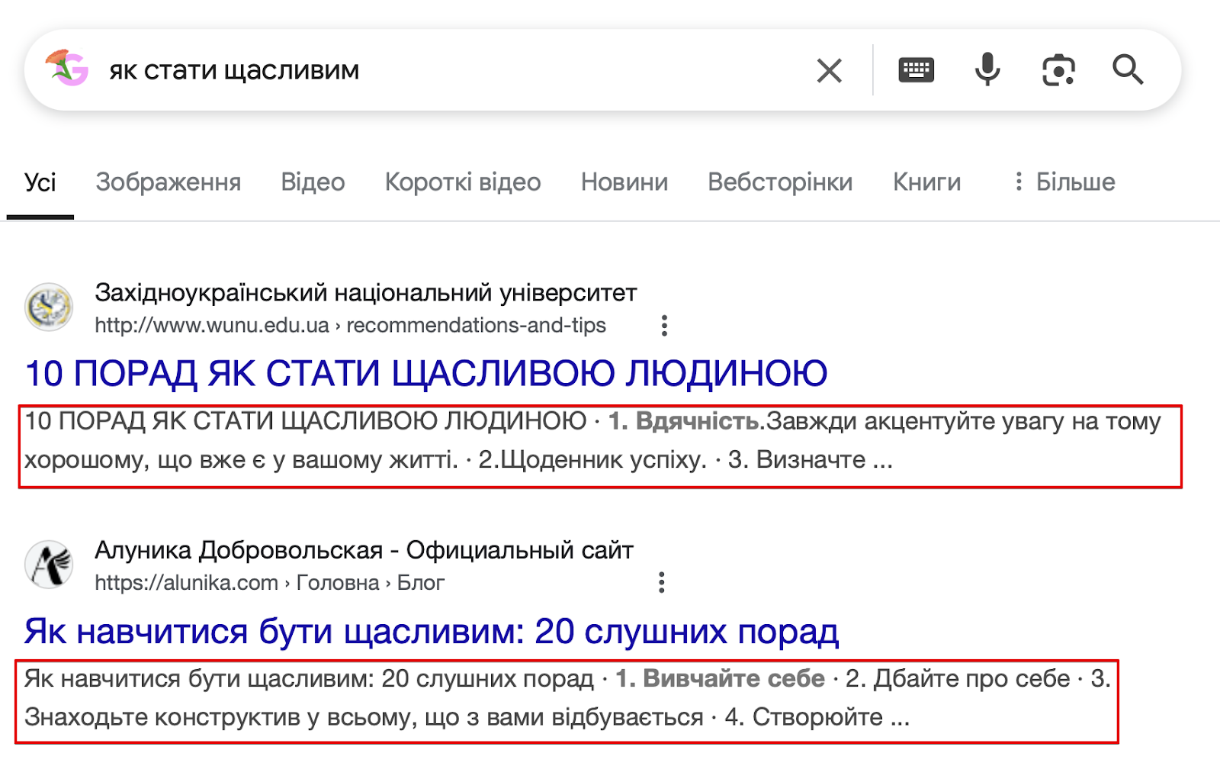Click the university site favicon
This screenshot has width=1220, height=766.
(49, 307)
